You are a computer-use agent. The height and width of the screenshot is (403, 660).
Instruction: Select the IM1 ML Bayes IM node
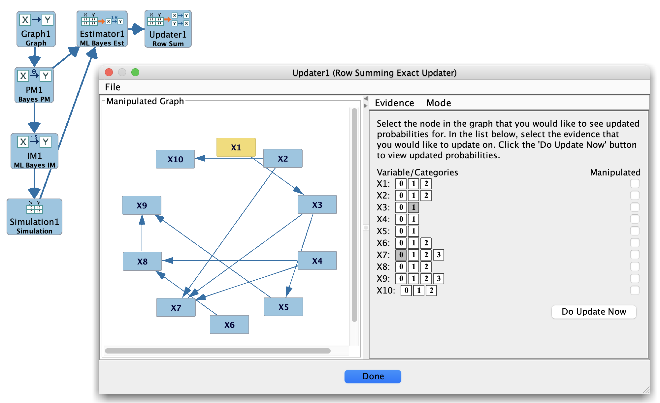[x=34, y=151]
